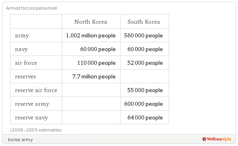
Task: Click the 'reserve army' row label
Action: (x=32, y=104)
